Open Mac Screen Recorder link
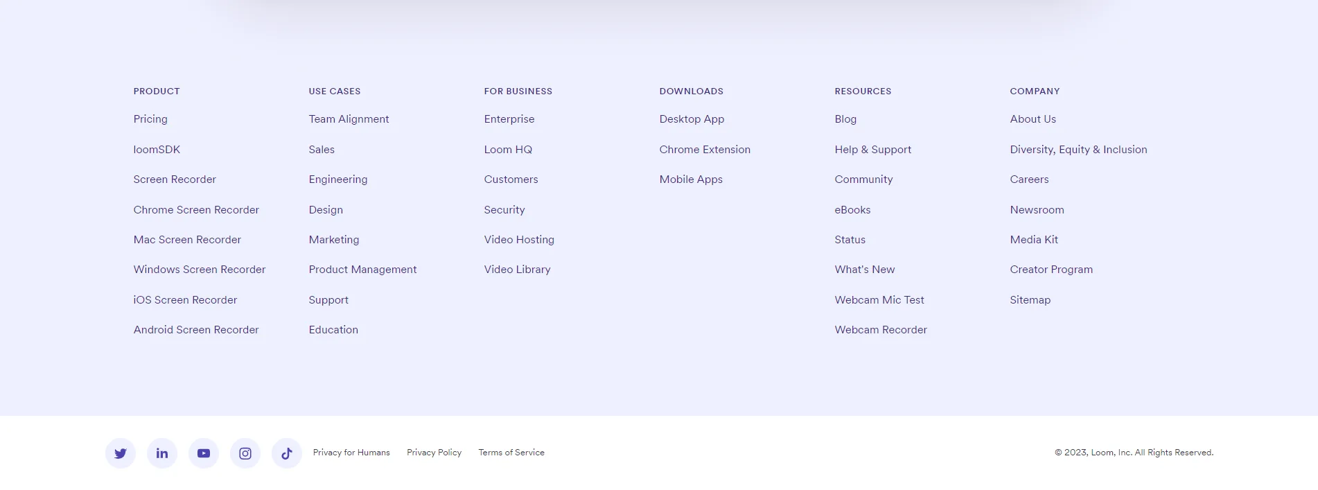Screen dimensions: 1318x490 (x=187, y=240)
